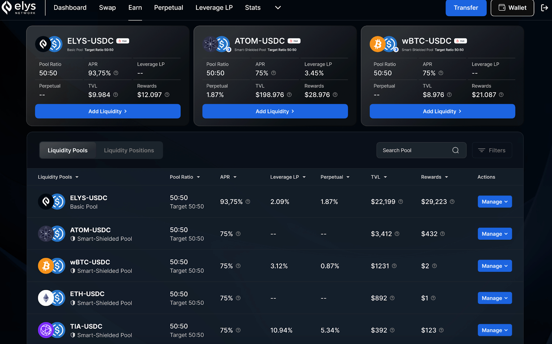
Task: Open the Stats nav item
Action: [x=253, y=8]
